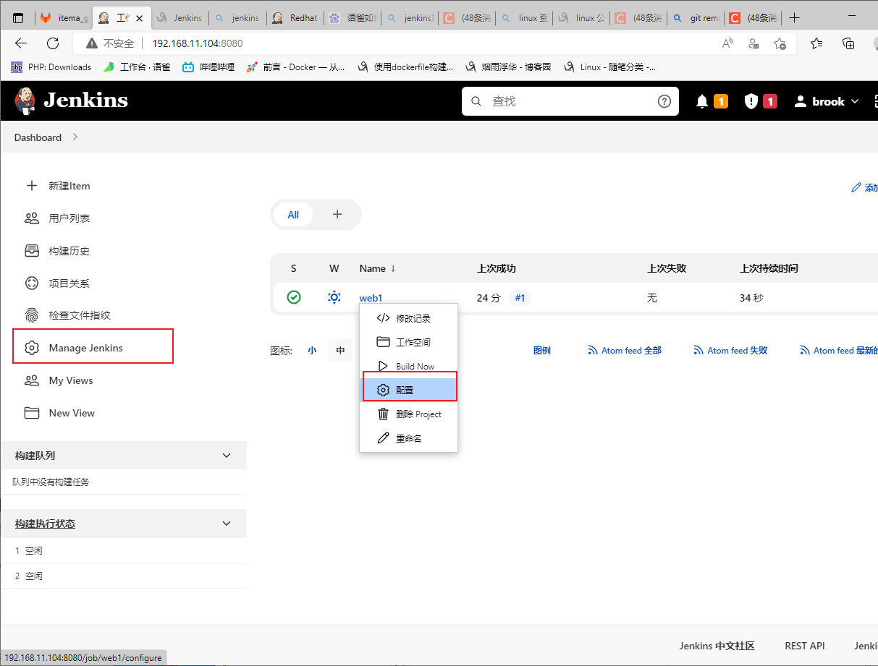Viewport: 878px width, 666px height.
Task: Select 重命名 in context menu
Action: (409, 438)
